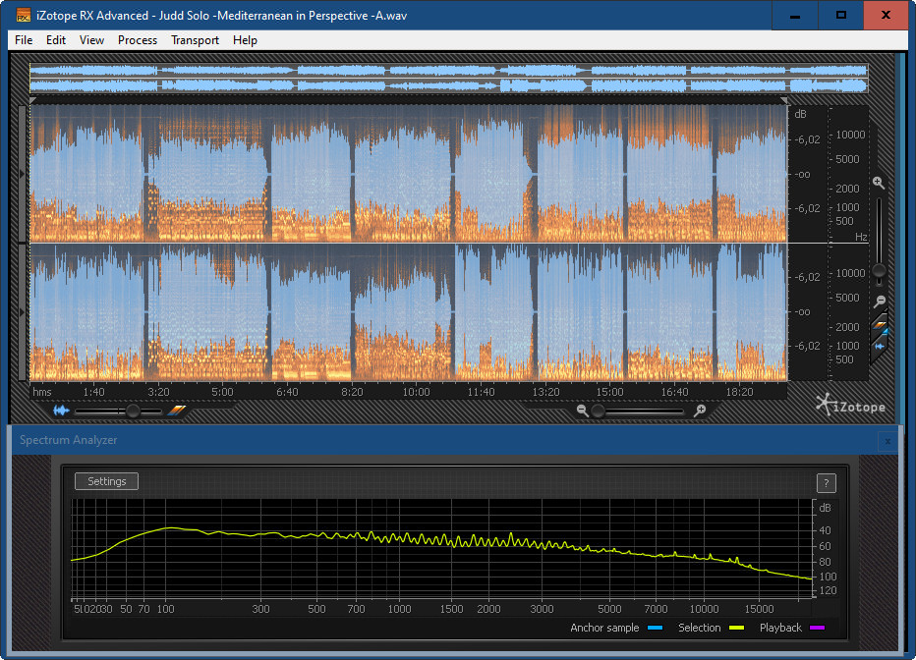916x660 pixels.
Task: Click the waveform/spectrogram opacity slider knob
Action: [x=131, y=411]
